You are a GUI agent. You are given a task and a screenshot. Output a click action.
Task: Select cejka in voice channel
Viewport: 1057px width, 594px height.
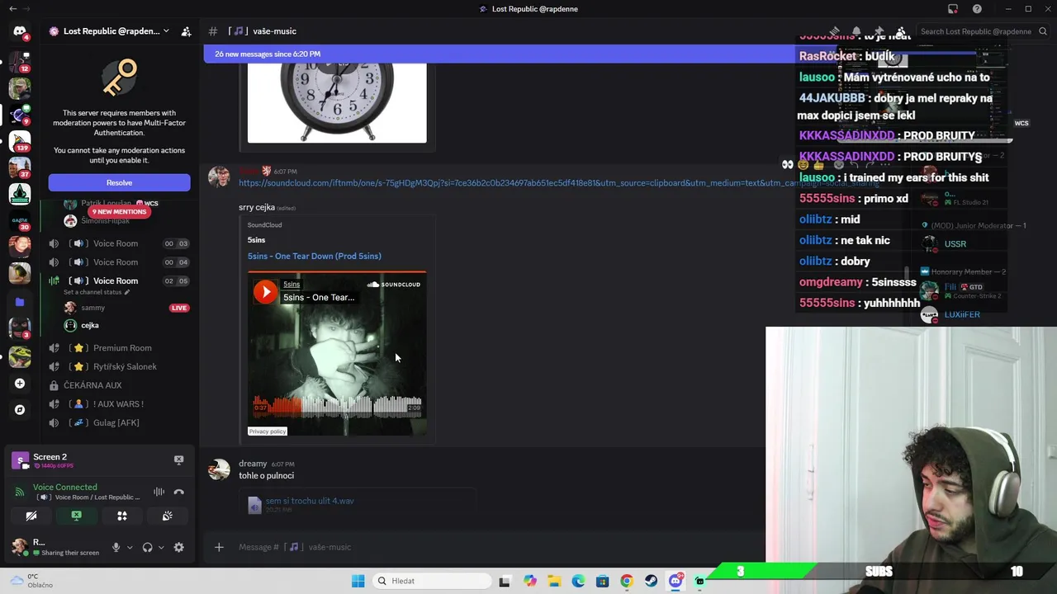click(x=90, y=325)
